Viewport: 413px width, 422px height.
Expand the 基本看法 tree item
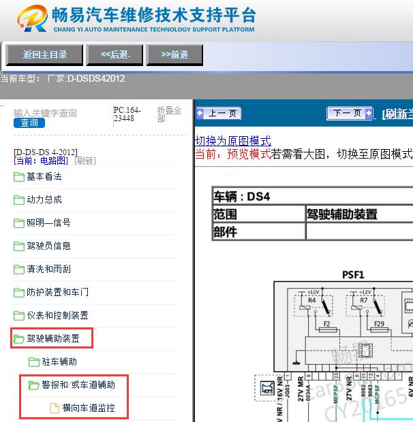pos(44,176)
